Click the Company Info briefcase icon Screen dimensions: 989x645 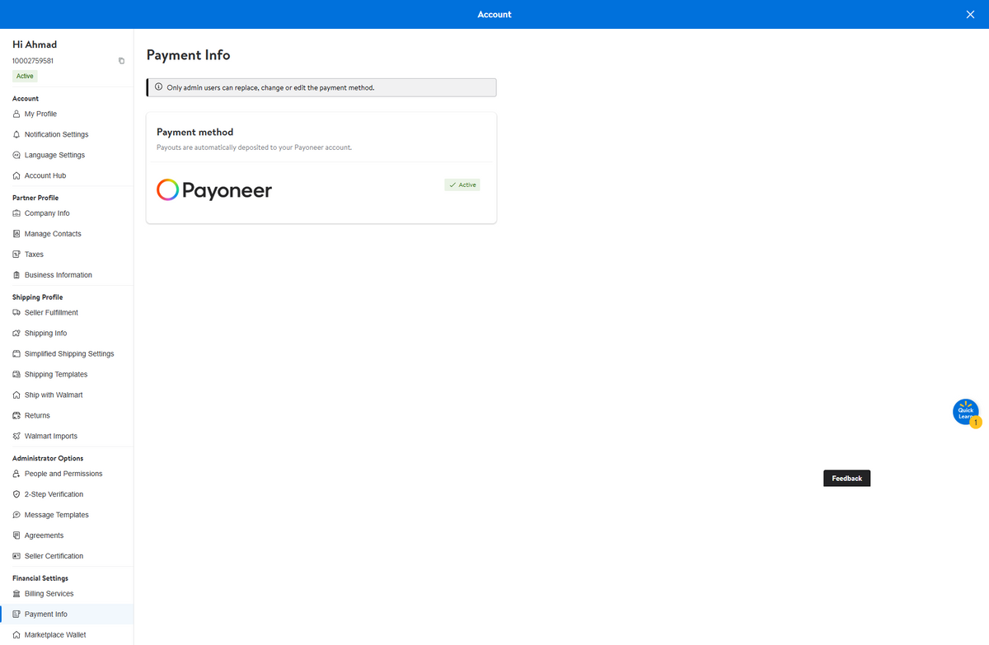[x=16, y=213]
